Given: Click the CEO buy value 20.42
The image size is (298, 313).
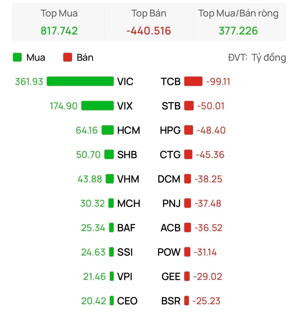Looking at the screenshot, I should (x=94, y=301).
